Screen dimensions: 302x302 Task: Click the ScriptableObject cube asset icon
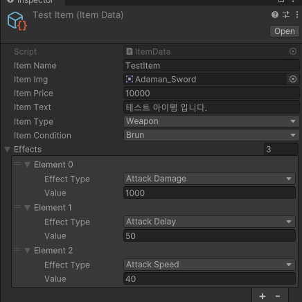click(x=17, y=21)
